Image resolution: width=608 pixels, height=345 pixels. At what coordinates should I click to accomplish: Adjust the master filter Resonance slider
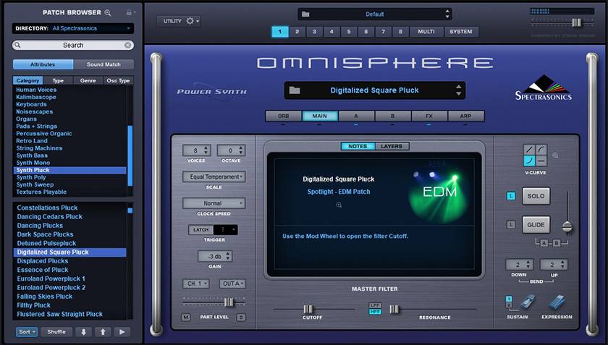(394, 309)
